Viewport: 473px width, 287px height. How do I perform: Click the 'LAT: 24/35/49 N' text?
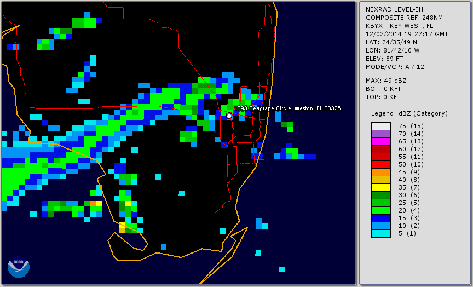point(391,42)
